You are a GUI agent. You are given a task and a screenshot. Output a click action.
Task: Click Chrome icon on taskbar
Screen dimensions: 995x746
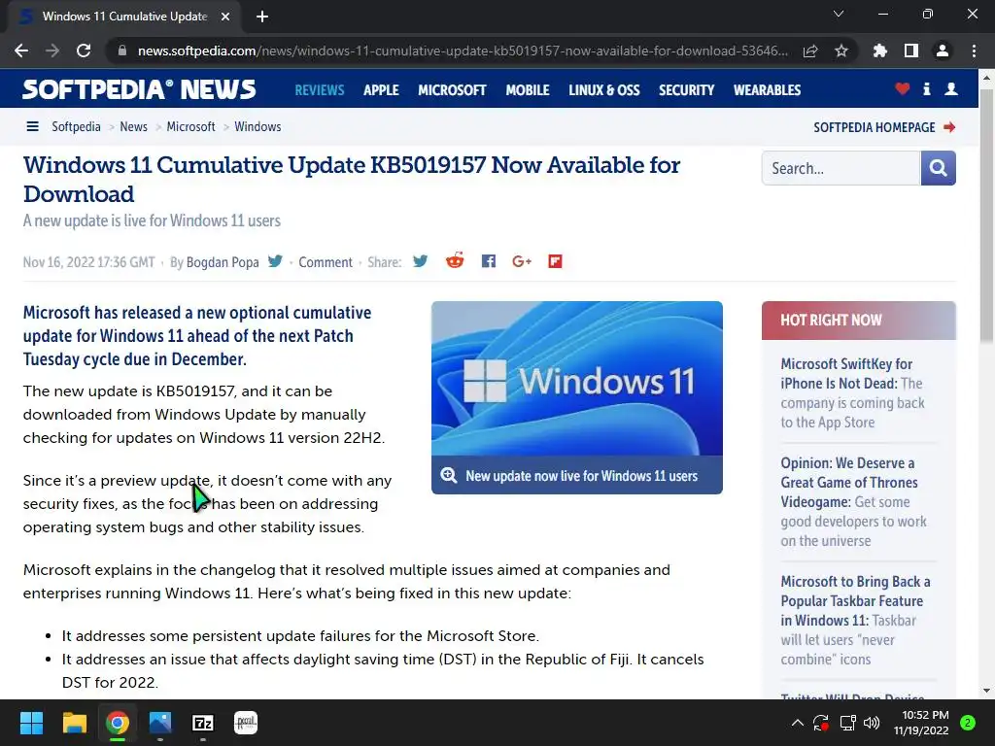click(118, 723)
